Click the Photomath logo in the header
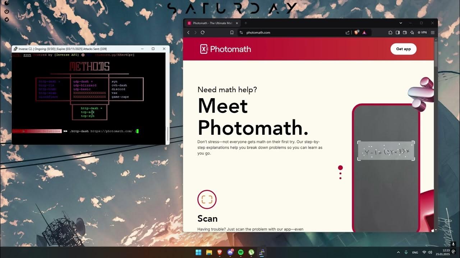460x258 pixels. point(226,49)
